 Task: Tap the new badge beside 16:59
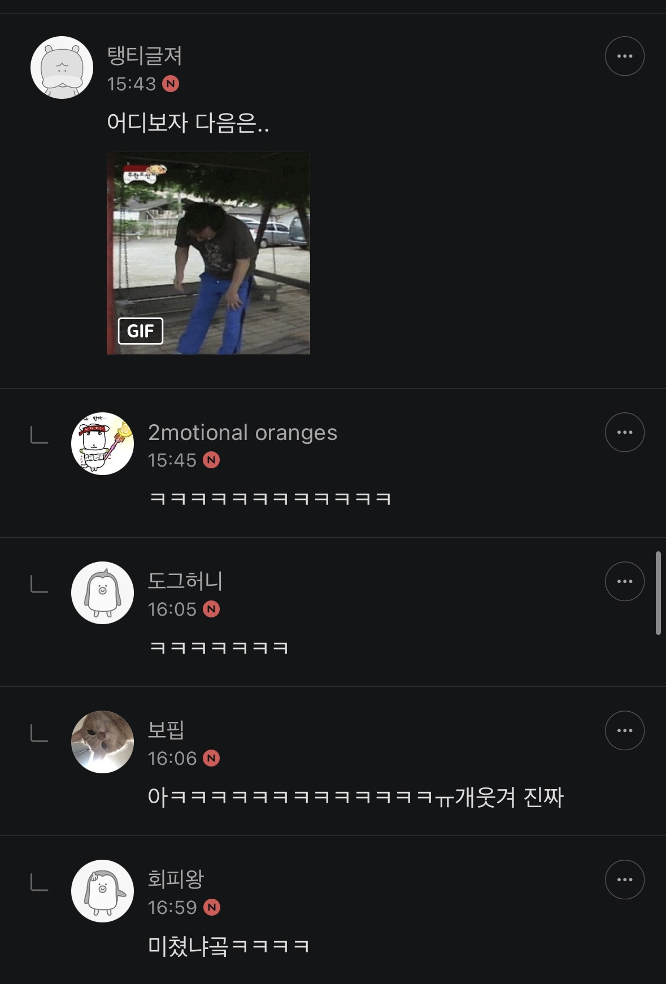tap(211, 908)
